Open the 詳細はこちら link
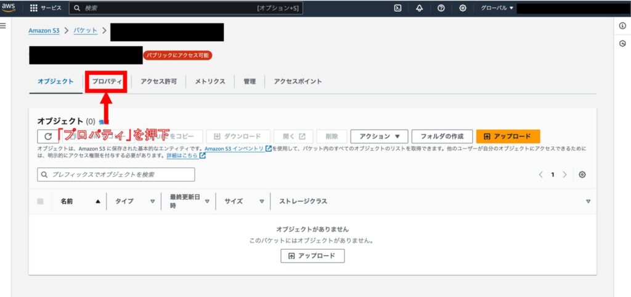The width and height of the screenshot is (631, 297). [x=186, y=156]
